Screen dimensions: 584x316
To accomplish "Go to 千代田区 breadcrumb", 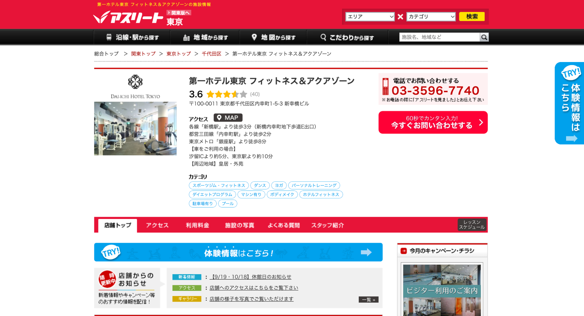I will click(211, 54).
